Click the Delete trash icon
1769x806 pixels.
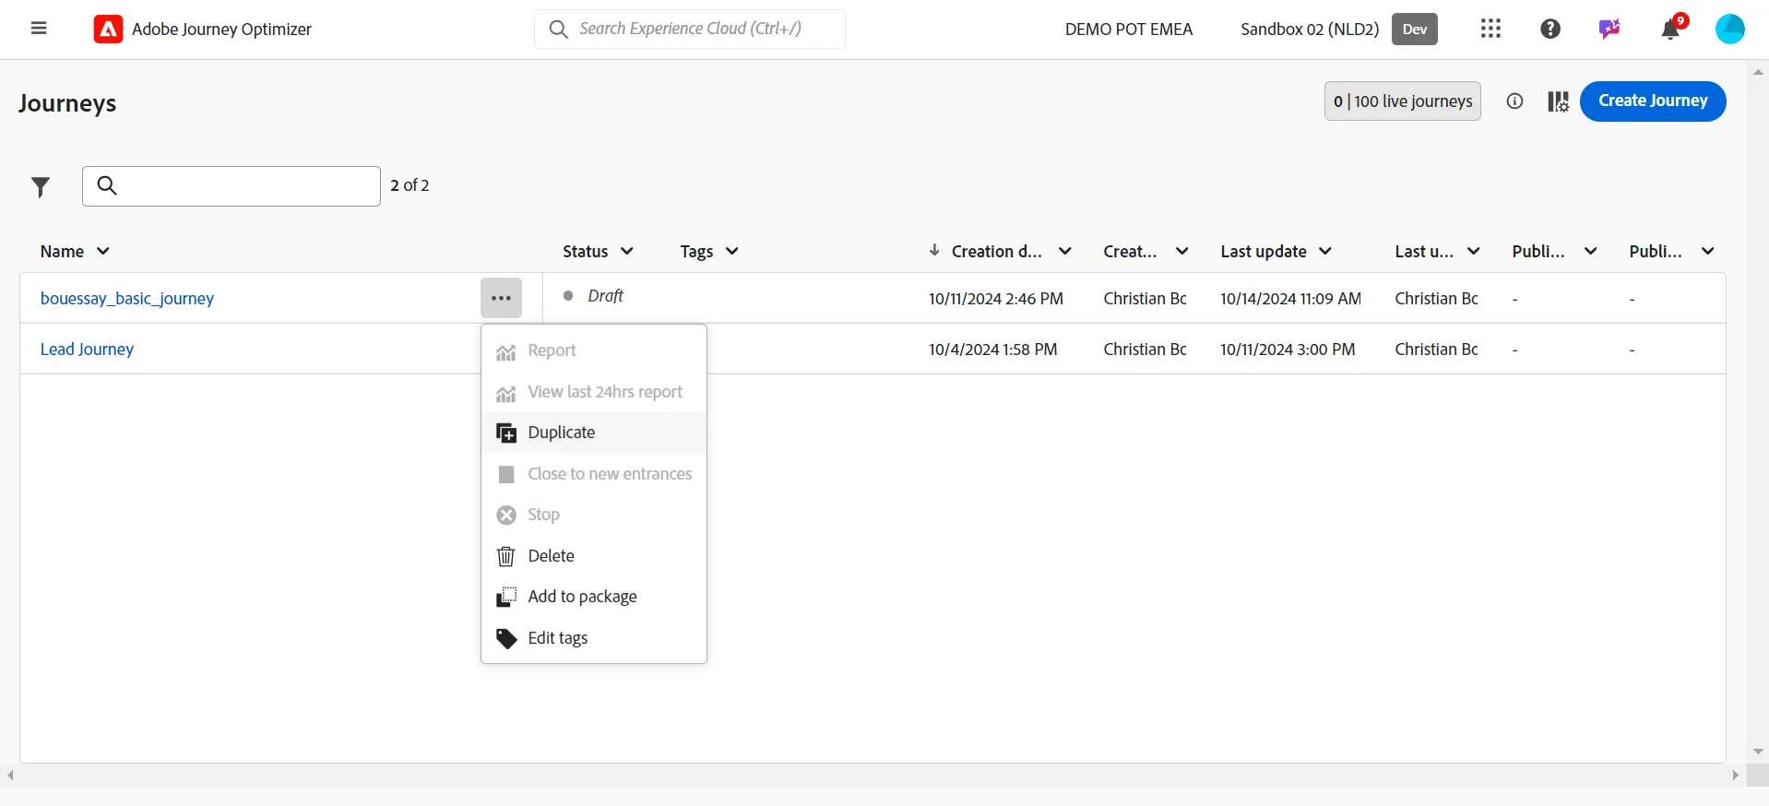pyautogui.click(x=505, y=556)
